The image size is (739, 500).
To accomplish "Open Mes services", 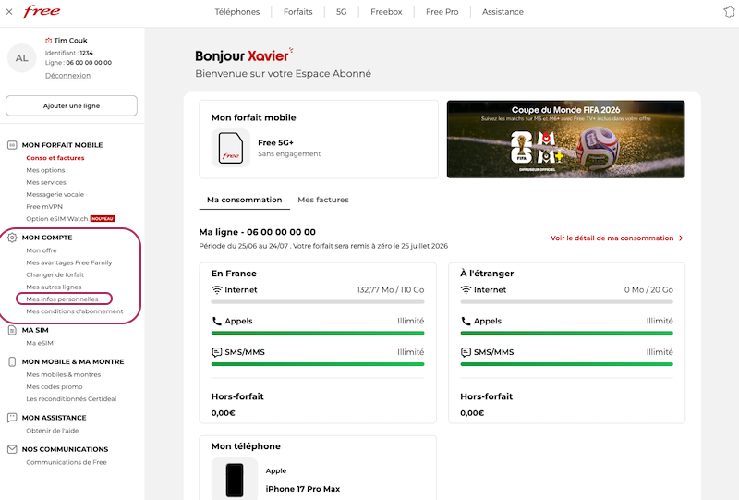I will tap(45, 183).
